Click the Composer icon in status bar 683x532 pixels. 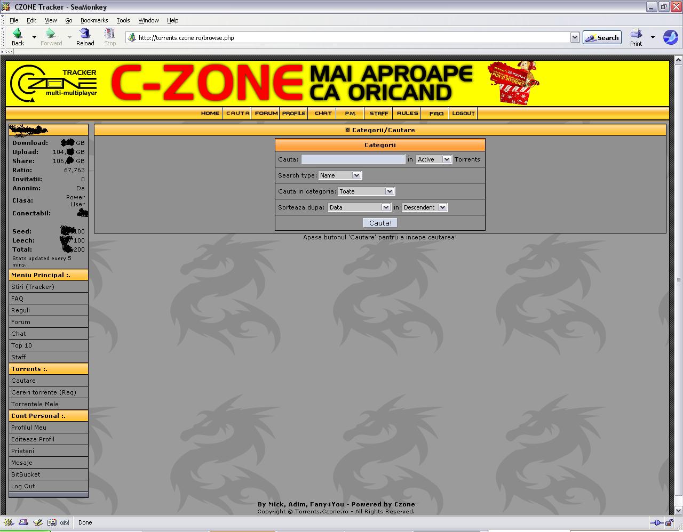[x=37, y=522]
